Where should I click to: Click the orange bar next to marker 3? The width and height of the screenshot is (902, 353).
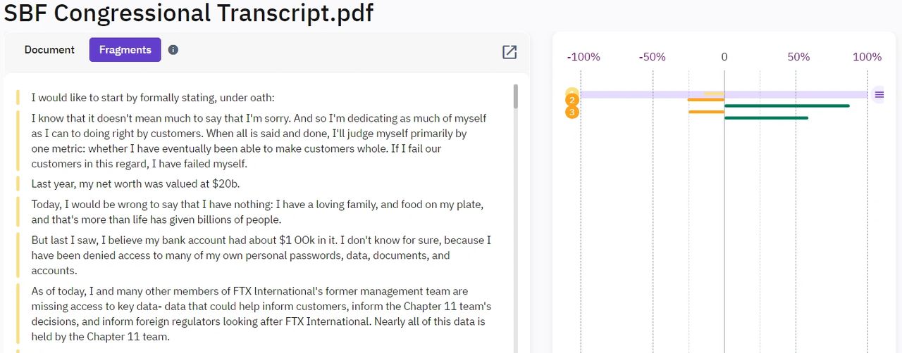[706, 112]
